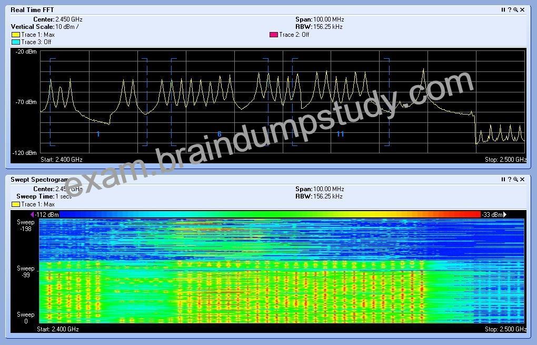This screenshot has height=345, width=537.
Task: Select the channel 6 marker on FFT plot
Action: tap(220, 134)
